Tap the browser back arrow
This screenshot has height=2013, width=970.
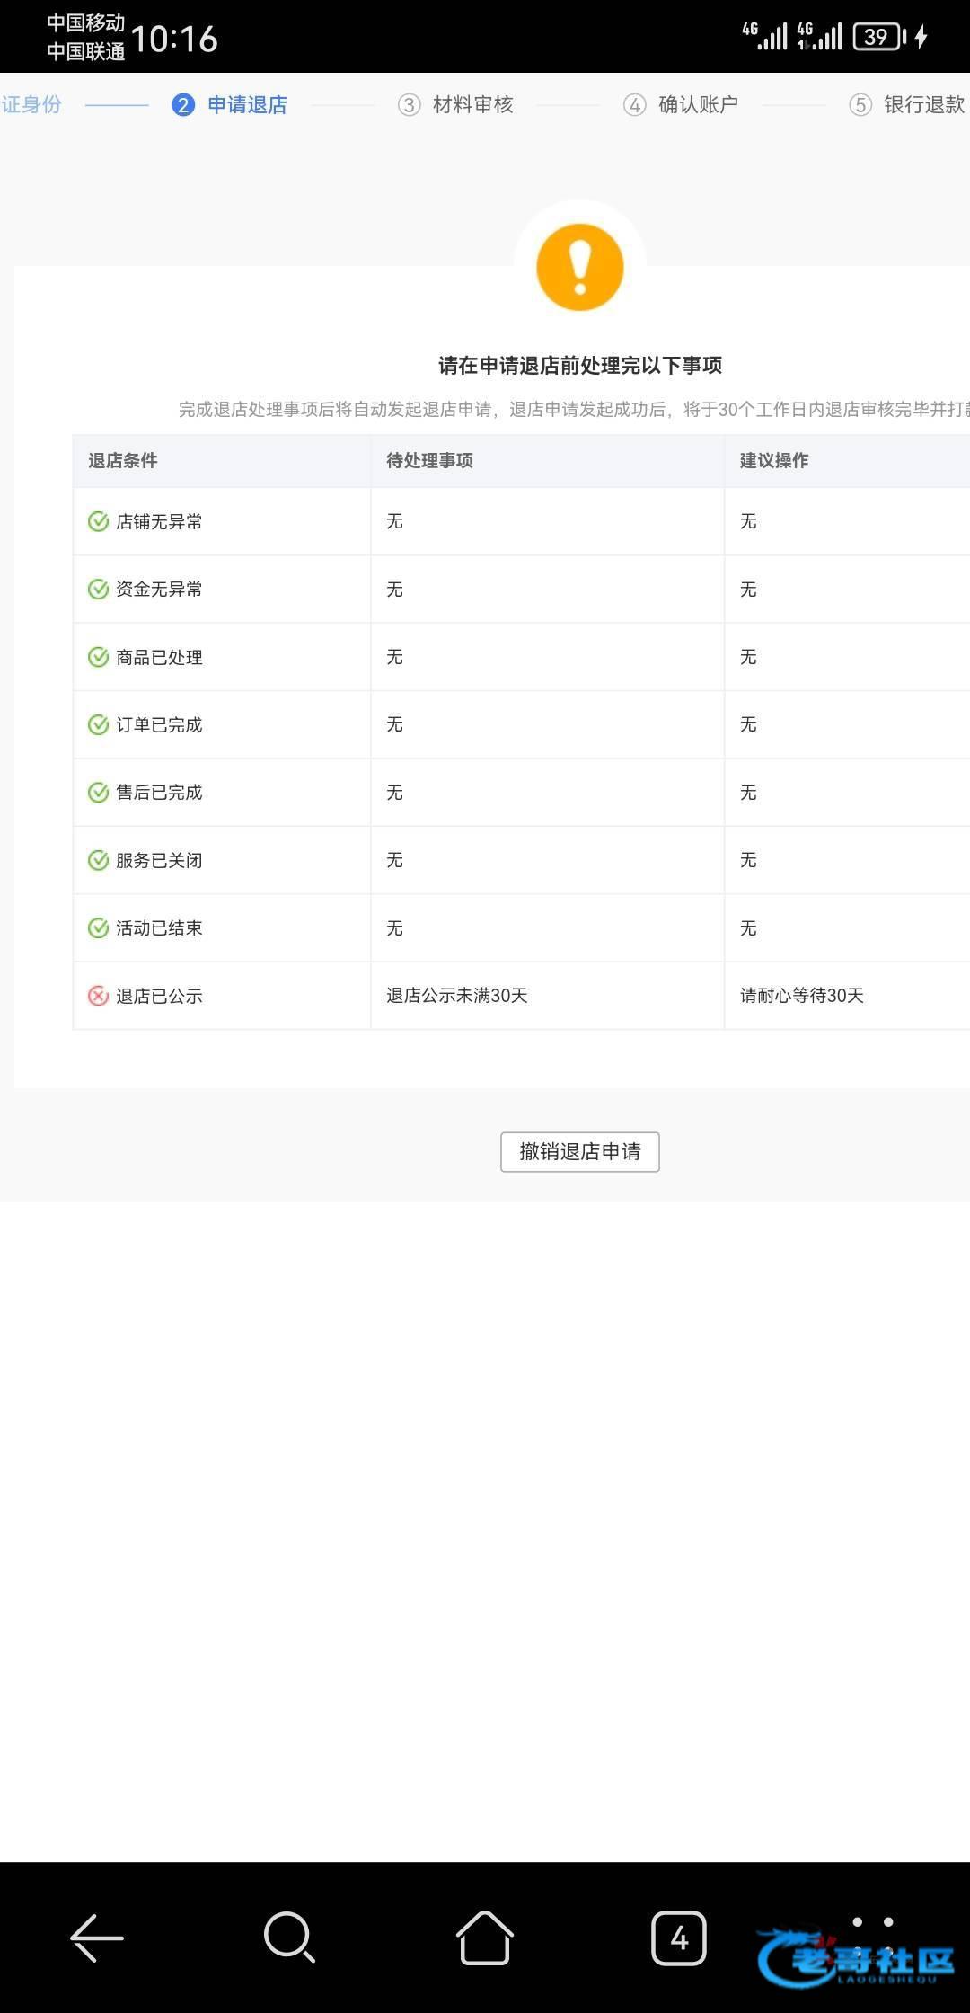pyautogui.click(x=97, y=1938)
